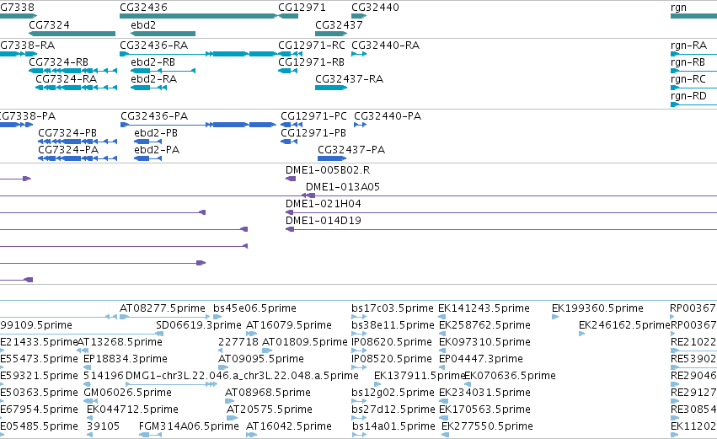Screen dimensions: 717x439
Task: Click the rgn gene label
Action: (x=678, y=8)
